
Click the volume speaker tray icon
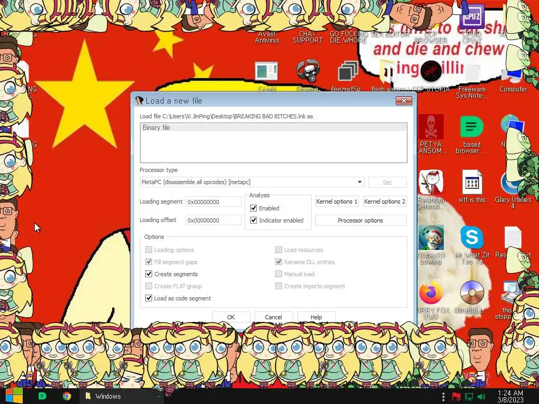coord(482,397)
